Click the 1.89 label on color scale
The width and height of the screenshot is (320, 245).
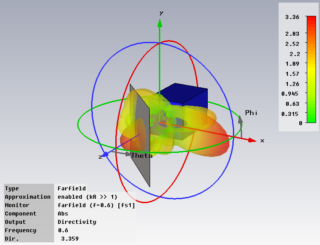tap(292, 64)
